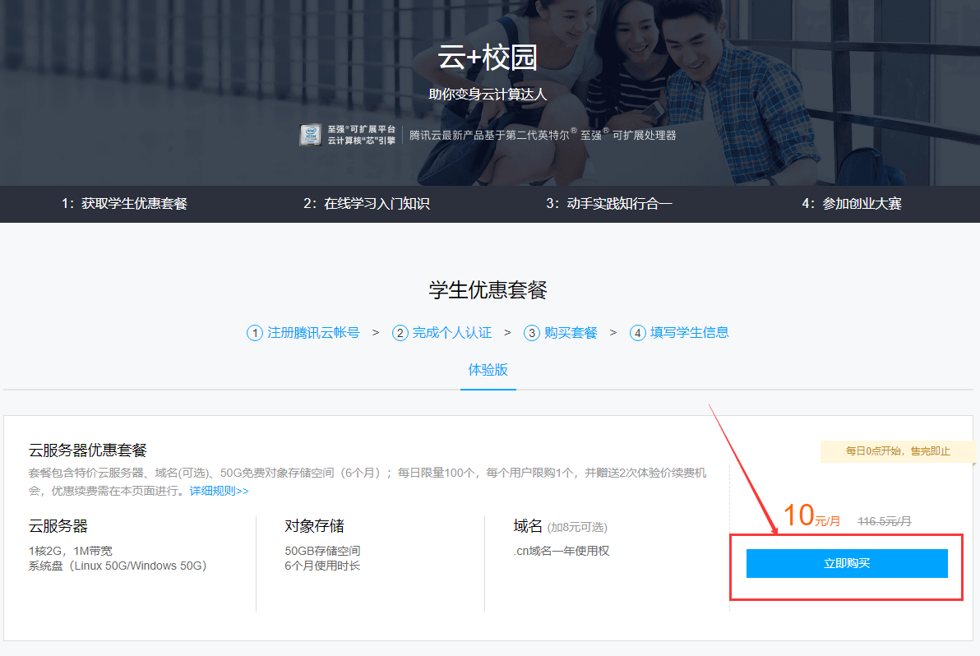Click the .cn域名一年使用权 text
The height and width of the screenshot is (656, 980).
tap(562, 551)
